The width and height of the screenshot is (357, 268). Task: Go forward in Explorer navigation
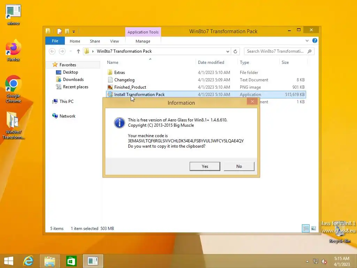pos(62,51)
